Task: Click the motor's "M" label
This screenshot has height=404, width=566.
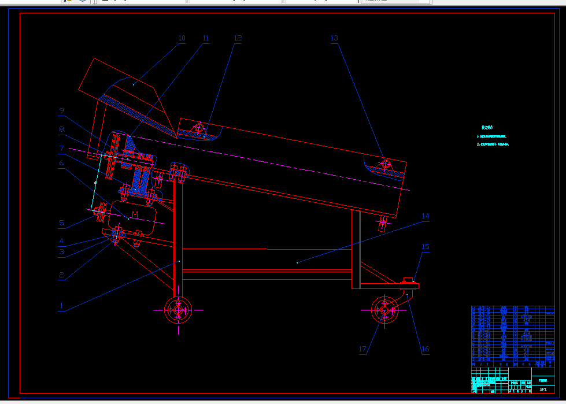Action: point(135,214)
